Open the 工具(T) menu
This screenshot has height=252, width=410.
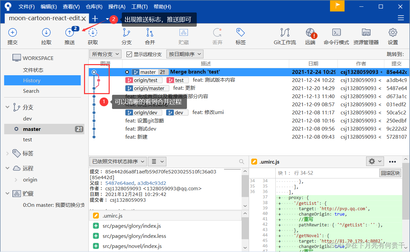[139, 6]
